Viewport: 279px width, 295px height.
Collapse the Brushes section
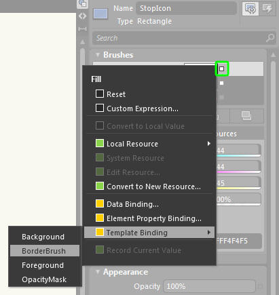point(98,55)
